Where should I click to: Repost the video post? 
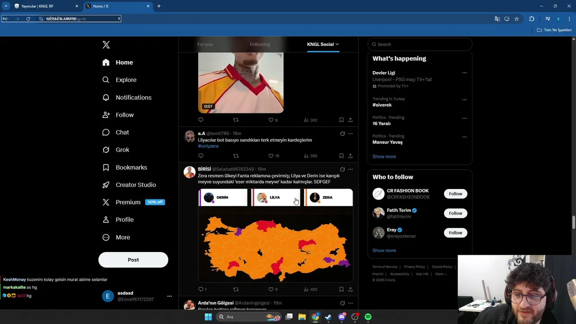click(236, 120)
